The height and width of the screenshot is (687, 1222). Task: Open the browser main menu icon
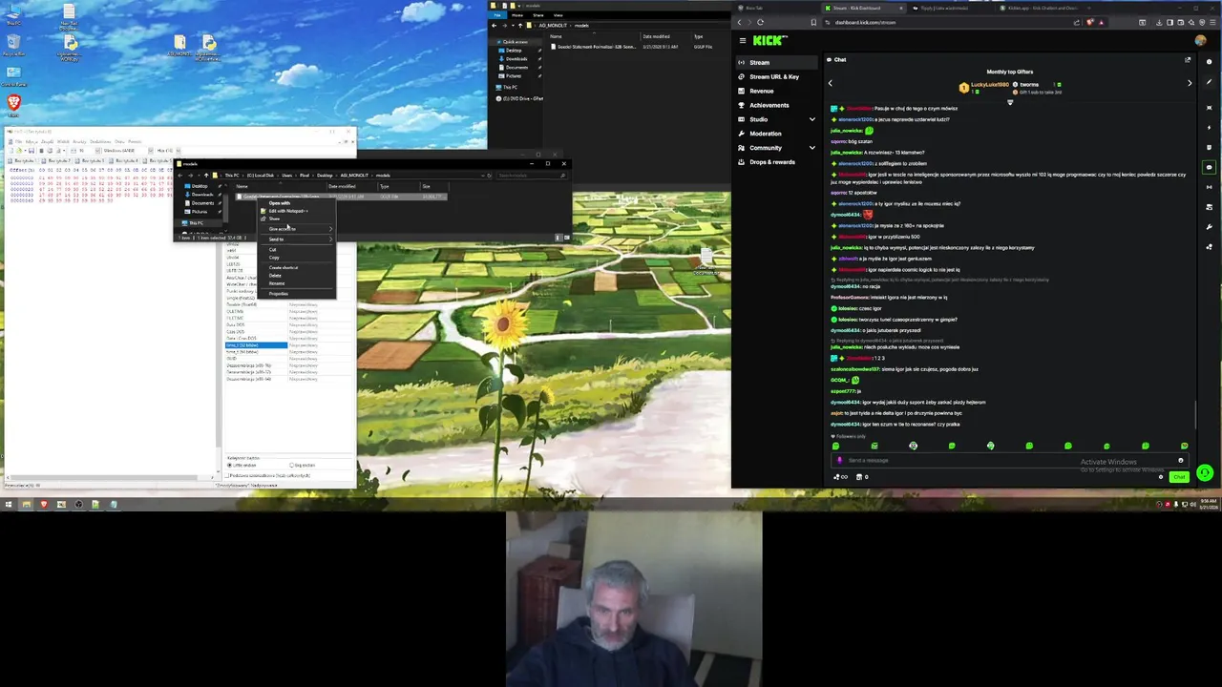coord(1212,22)
